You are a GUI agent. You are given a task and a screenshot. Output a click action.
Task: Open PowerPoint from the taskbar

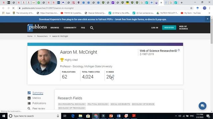[x=111, y=116]
